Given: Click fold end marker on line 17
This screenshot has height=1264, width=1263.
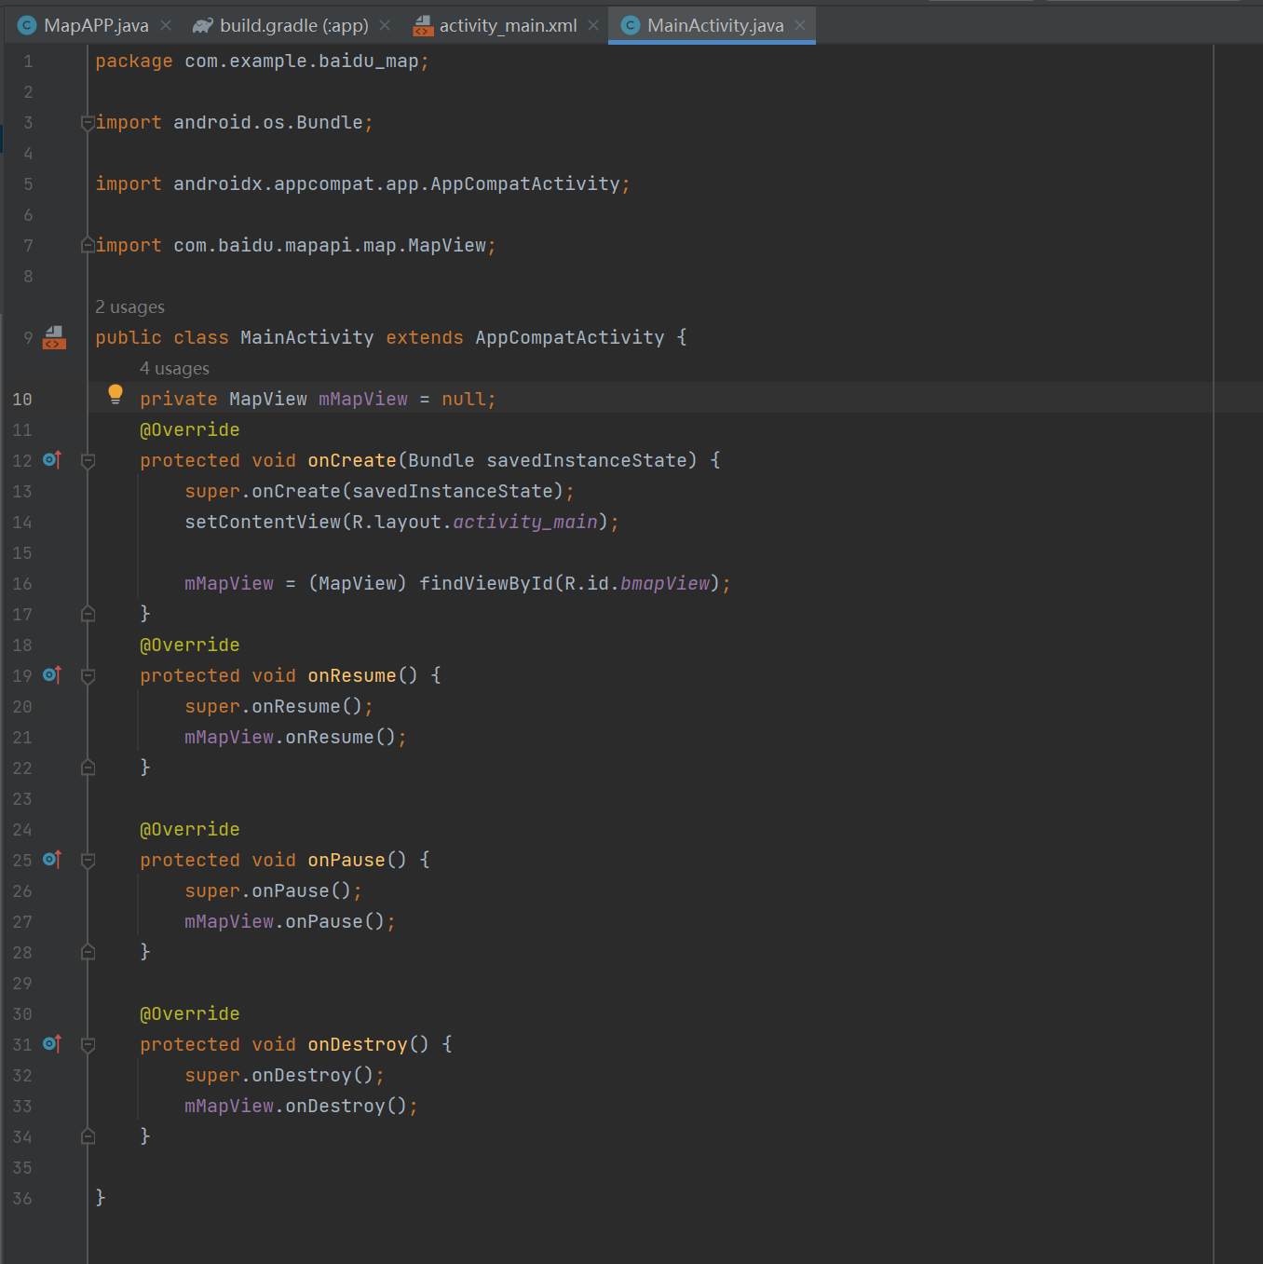Looking at the screenshot, I should (88, 614).
